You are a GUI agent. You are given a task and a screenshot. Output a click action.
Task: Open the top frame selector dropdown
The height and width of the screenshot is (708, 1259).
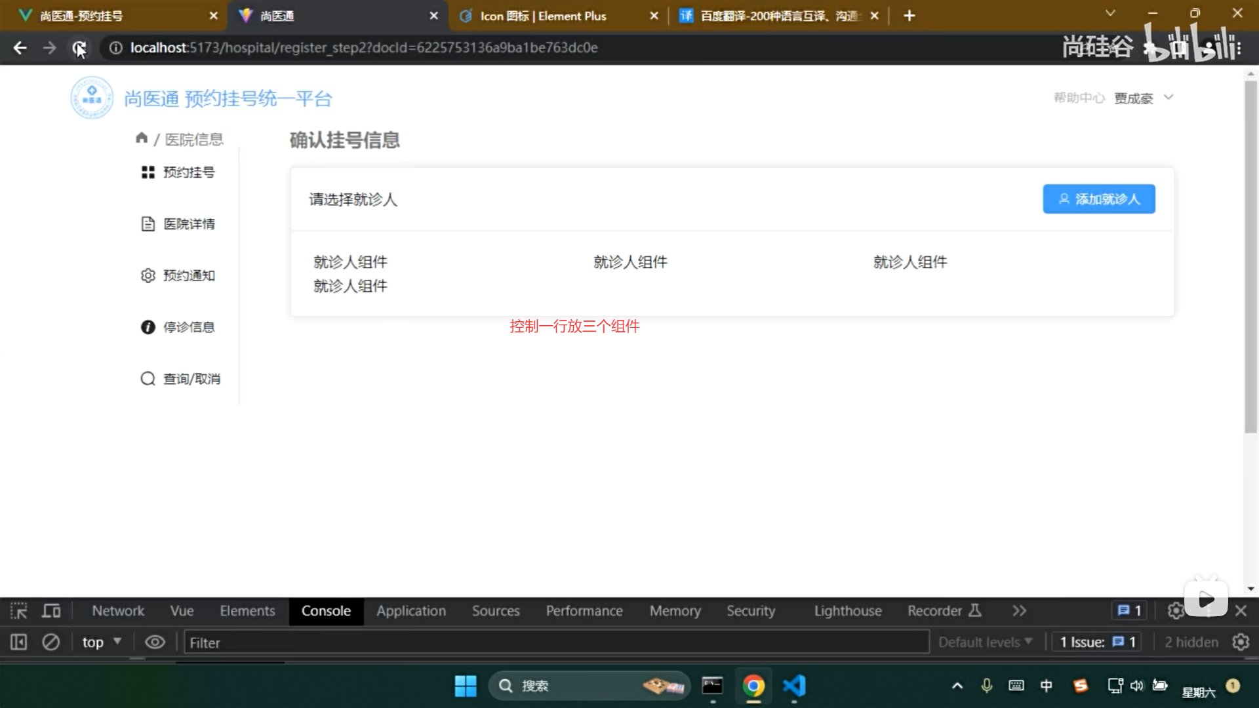point(100,642)
